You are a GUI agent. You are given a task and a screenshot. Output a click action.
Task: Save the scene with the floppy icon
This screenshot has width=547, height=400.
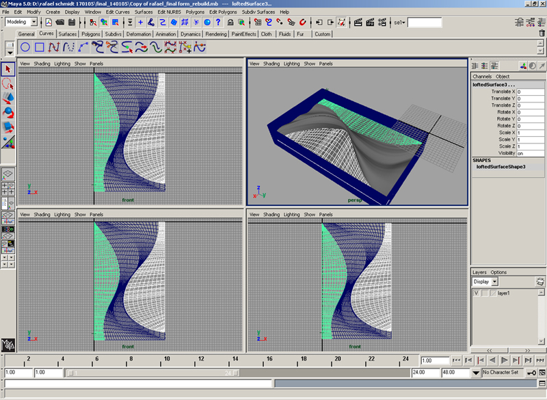tap(72, 23)
